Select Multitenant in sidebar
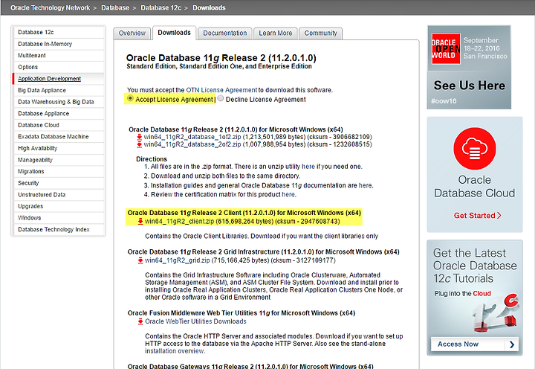Image resolution: width=535 pixels, height=369 pixels. tap(59, 55)
